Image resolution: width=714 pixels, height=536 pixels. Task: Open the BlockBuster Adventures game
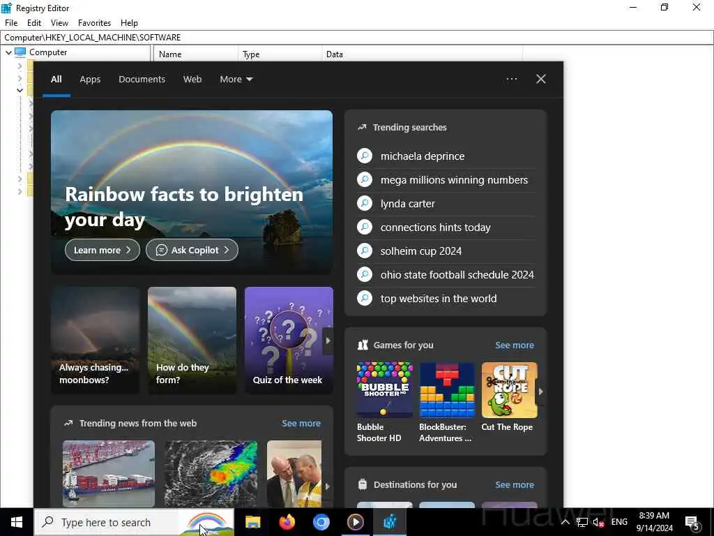(446, 402)
